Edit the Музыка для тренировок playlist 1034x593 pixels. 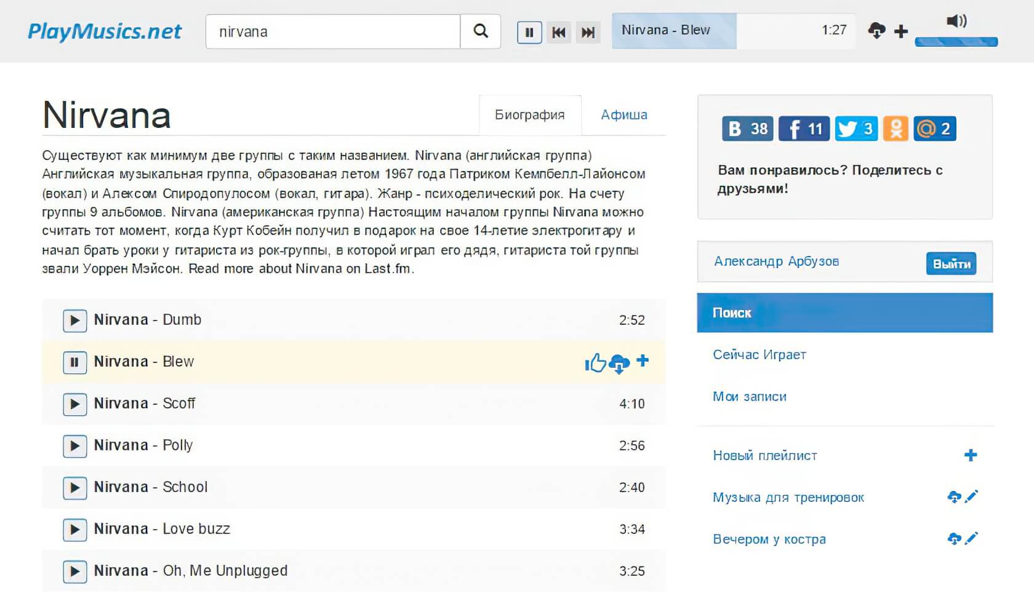tap(972, 496)
